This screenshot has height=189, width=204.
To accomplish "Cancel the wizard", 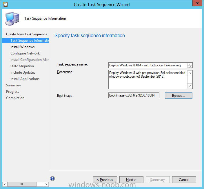I will [x=184, y=180].
